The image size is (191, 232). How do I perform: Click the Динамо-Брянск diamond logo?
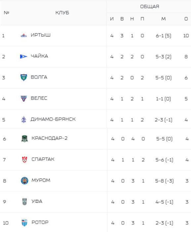point(23,119)
